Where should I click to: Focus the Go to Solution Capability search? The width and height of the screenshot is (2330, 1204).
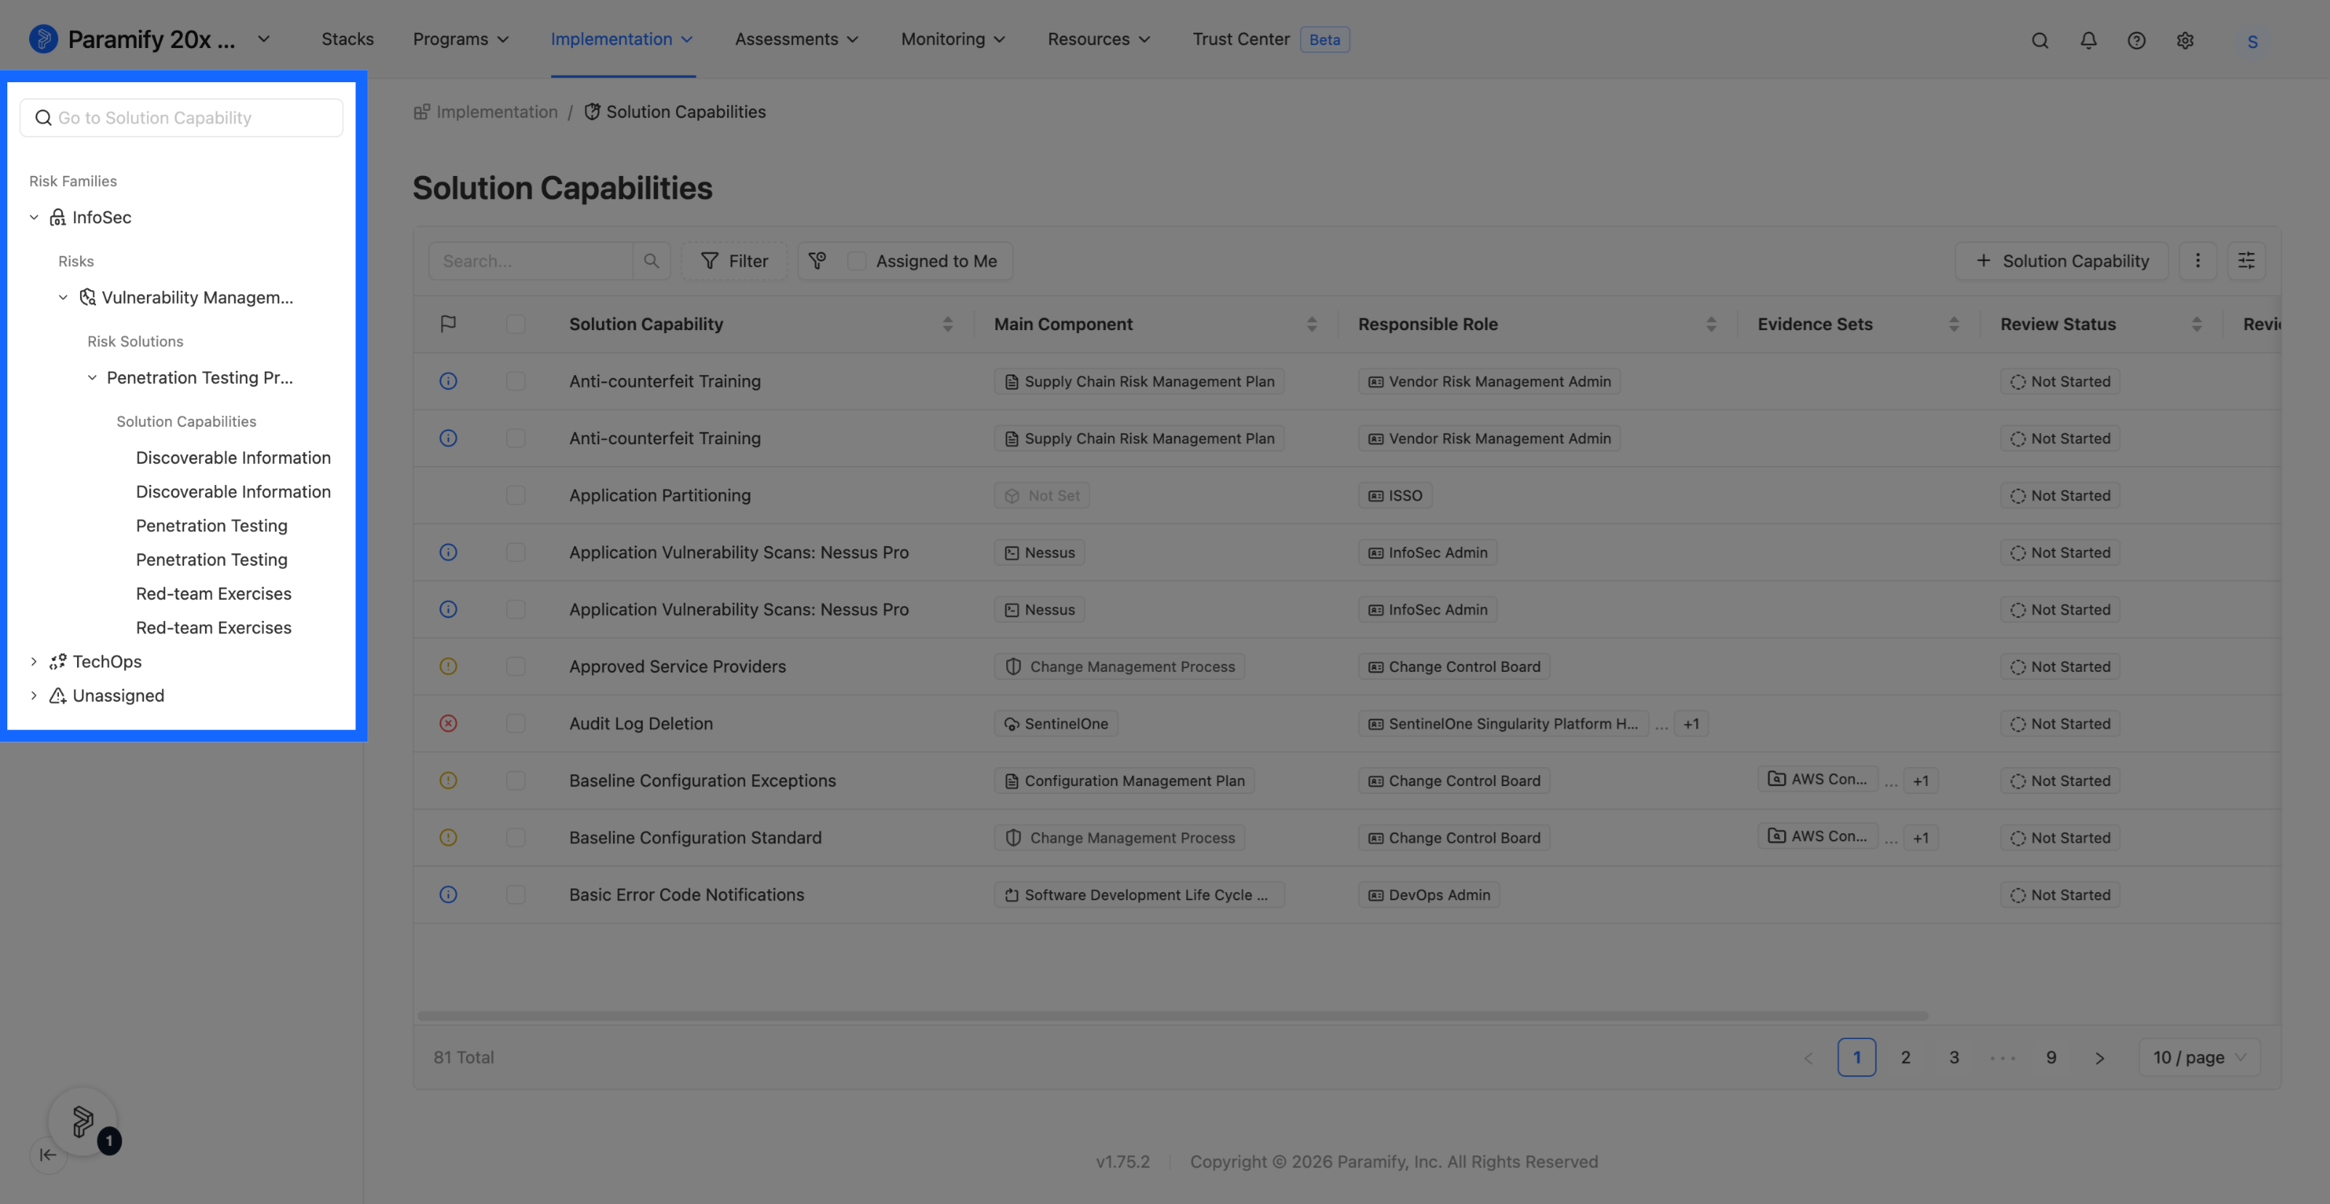pos(182,118)
